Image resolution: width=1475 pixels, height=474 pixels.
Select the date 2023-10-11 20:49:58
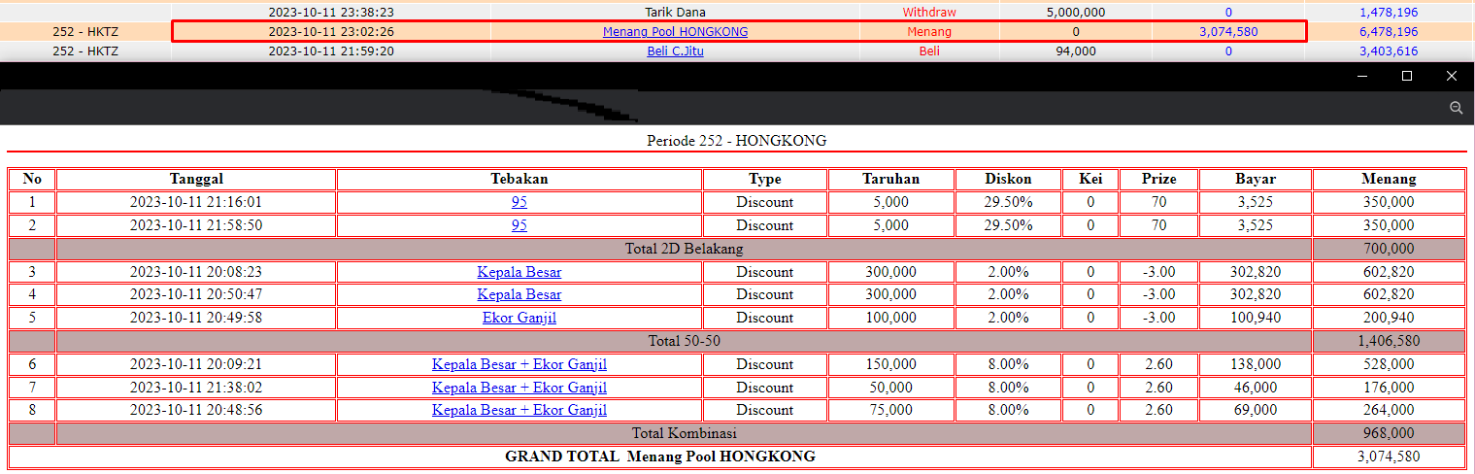coord(196,318)
